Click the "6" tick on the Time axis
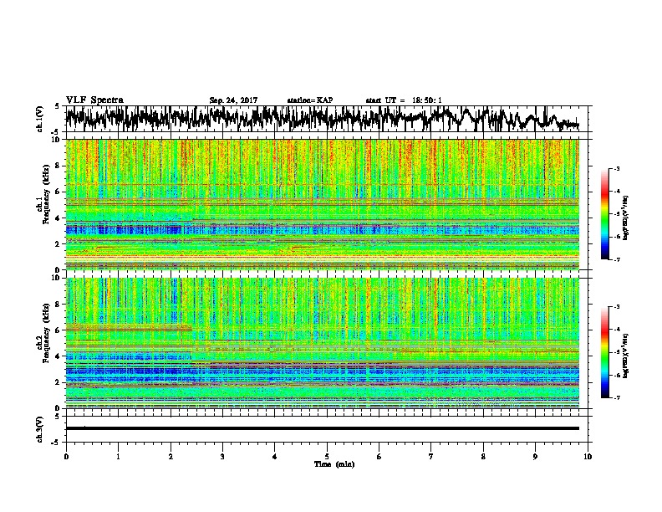This screenshot has width=662, height=512. click(x=379, y=457)
